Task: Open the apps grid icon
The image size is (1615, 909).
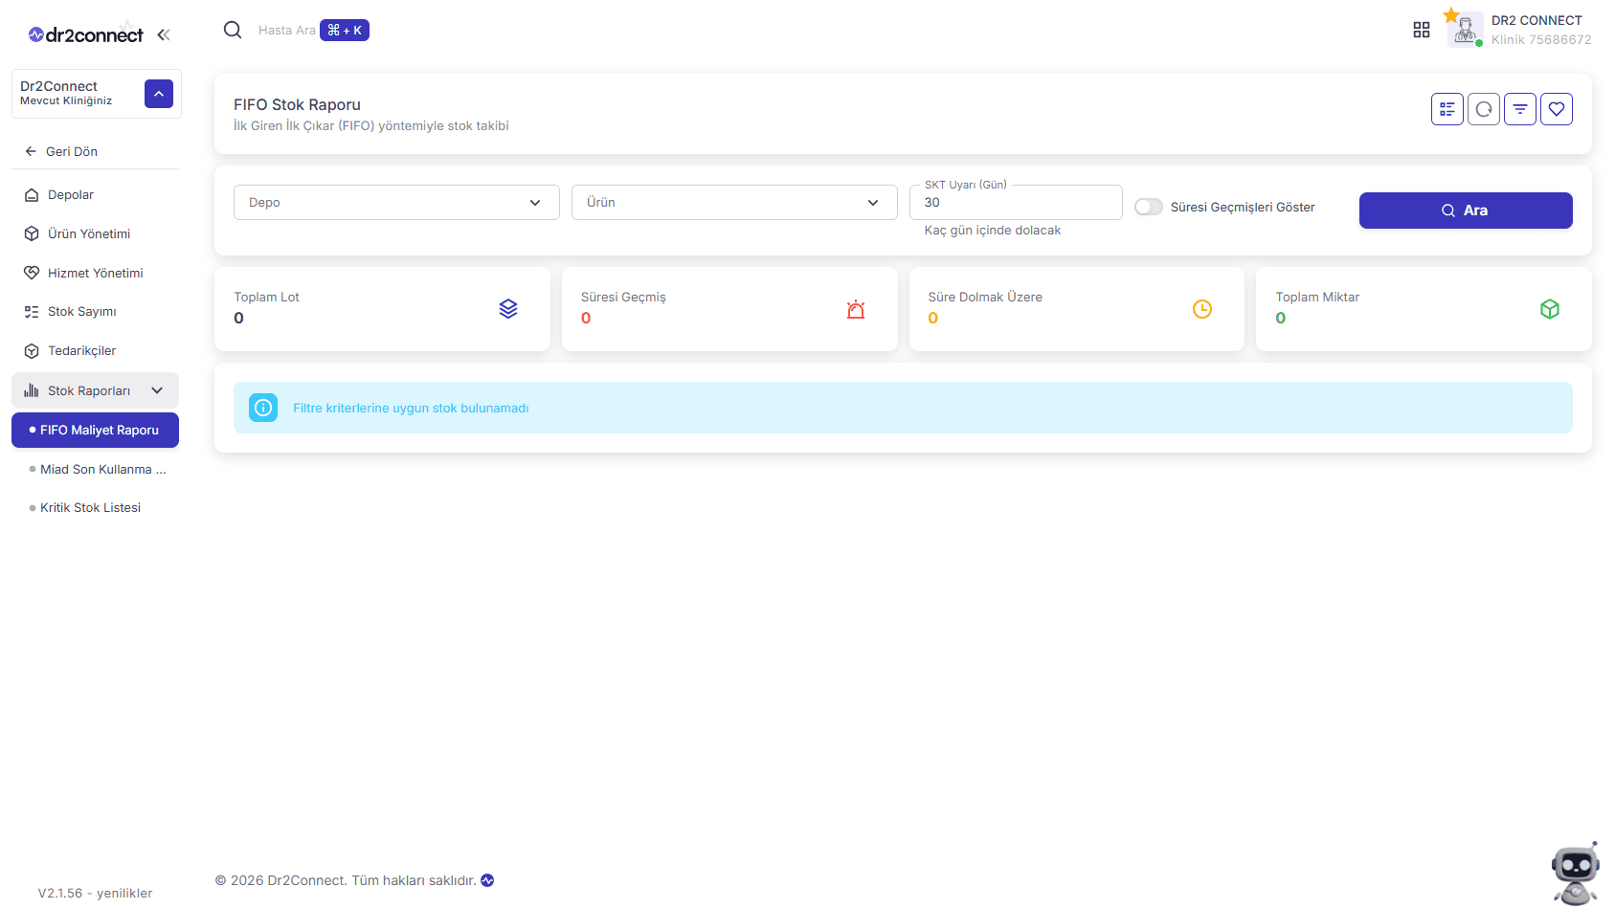Action: (1422, 30)
